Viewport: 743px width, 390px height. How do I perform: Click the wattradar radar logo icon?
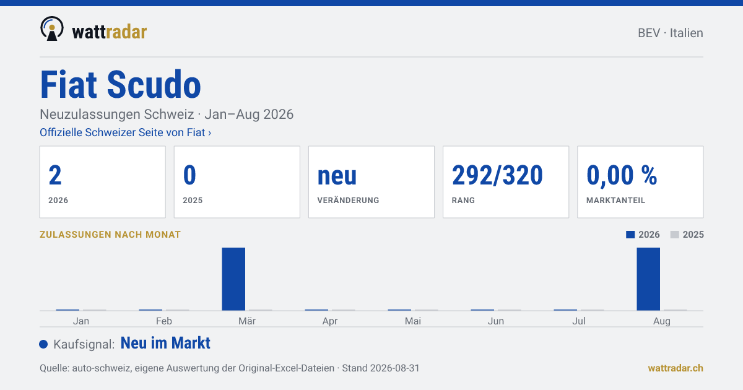[x=51, y=28]
